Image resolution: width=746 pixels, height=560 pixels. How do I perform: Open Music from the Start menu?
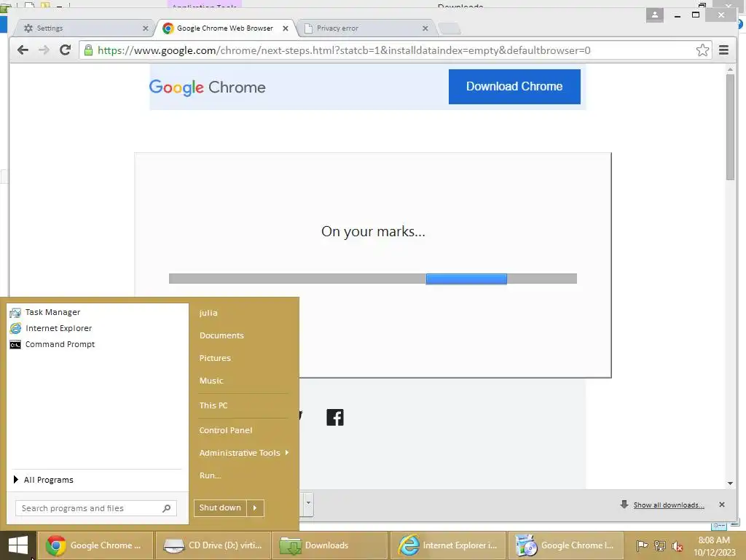click(x=211, y=381)
